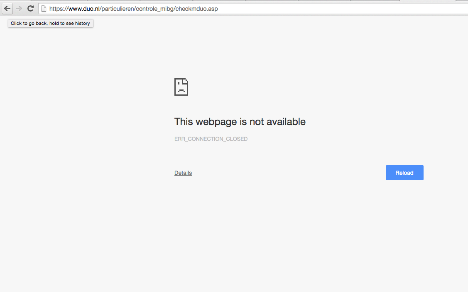Reload page with the circular arrow icon
The width and height of the screenshot is (468, 292).
30,9
